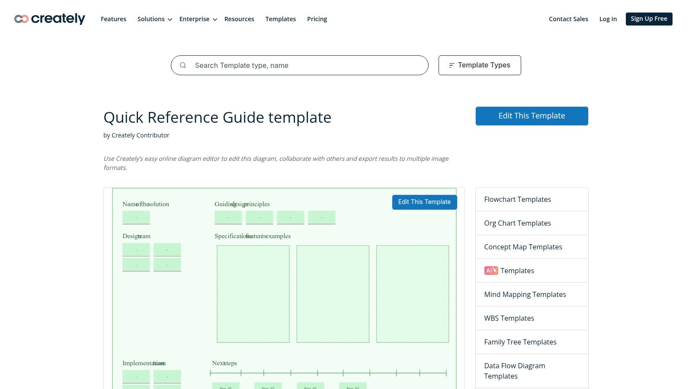This screenshot has width=692, height=389.
Task: Click the Creately logo
Action: tap(49, 19)
